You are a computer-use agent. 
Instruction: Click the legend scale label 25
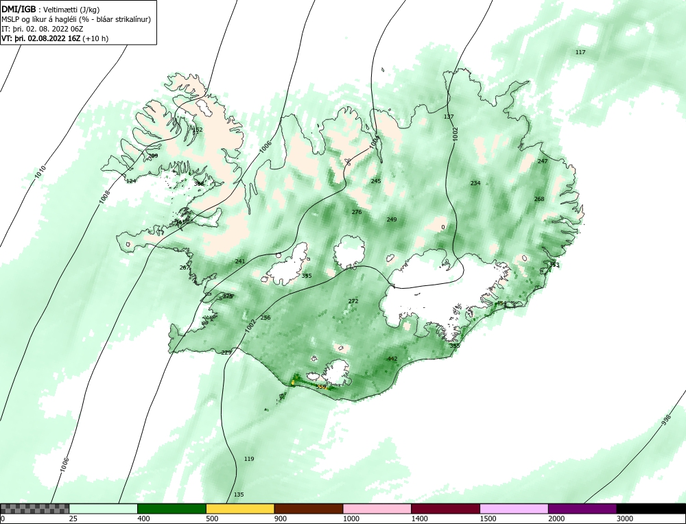click(x=73, y=519)
